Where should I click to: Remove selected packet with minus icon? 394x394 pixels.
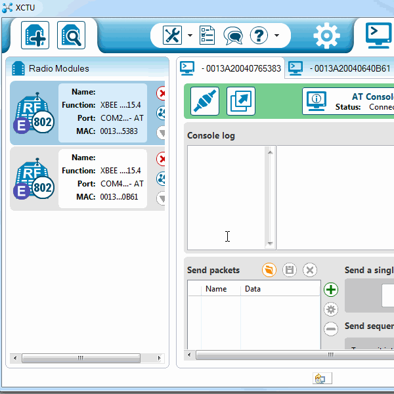coord(331,329)
